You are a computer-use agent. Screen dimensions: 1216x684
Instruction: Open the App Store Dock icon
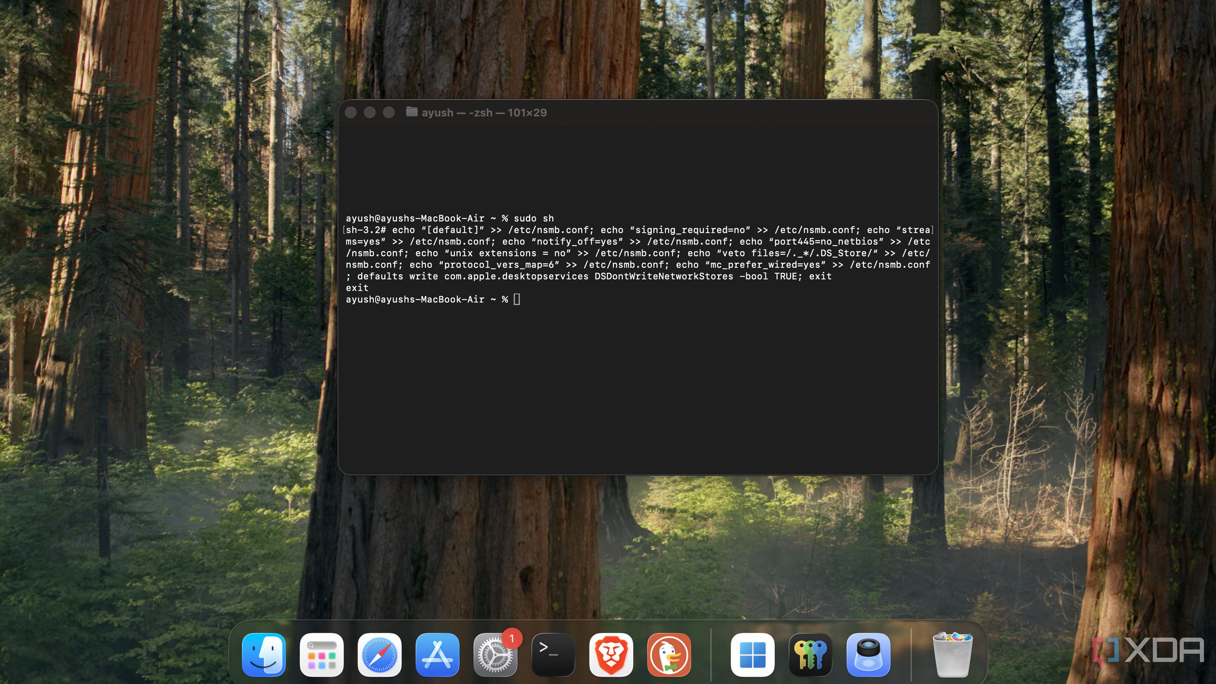pyautogui.click(x=437, y=655)
